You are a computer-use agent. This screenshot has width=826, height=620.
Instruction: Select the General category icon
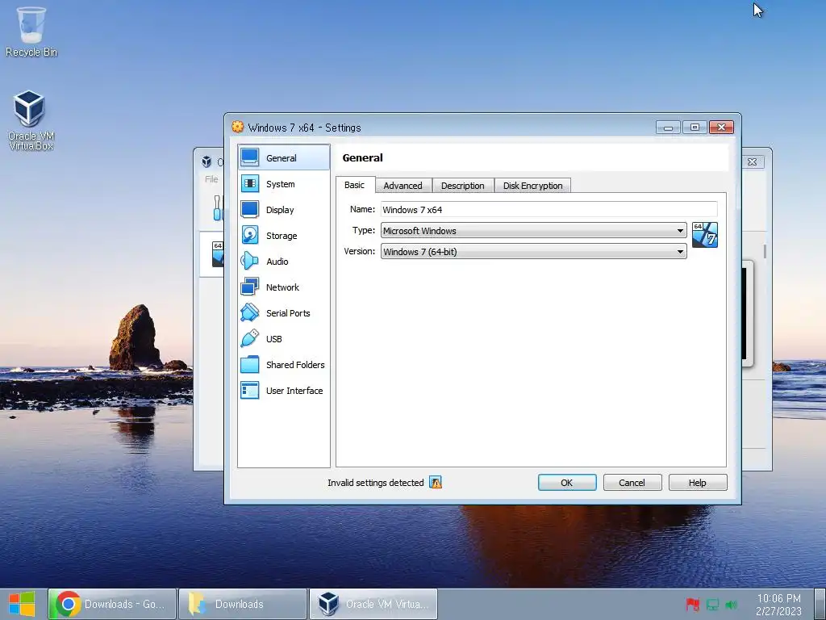pyautogui.click(x=250, y=157)
